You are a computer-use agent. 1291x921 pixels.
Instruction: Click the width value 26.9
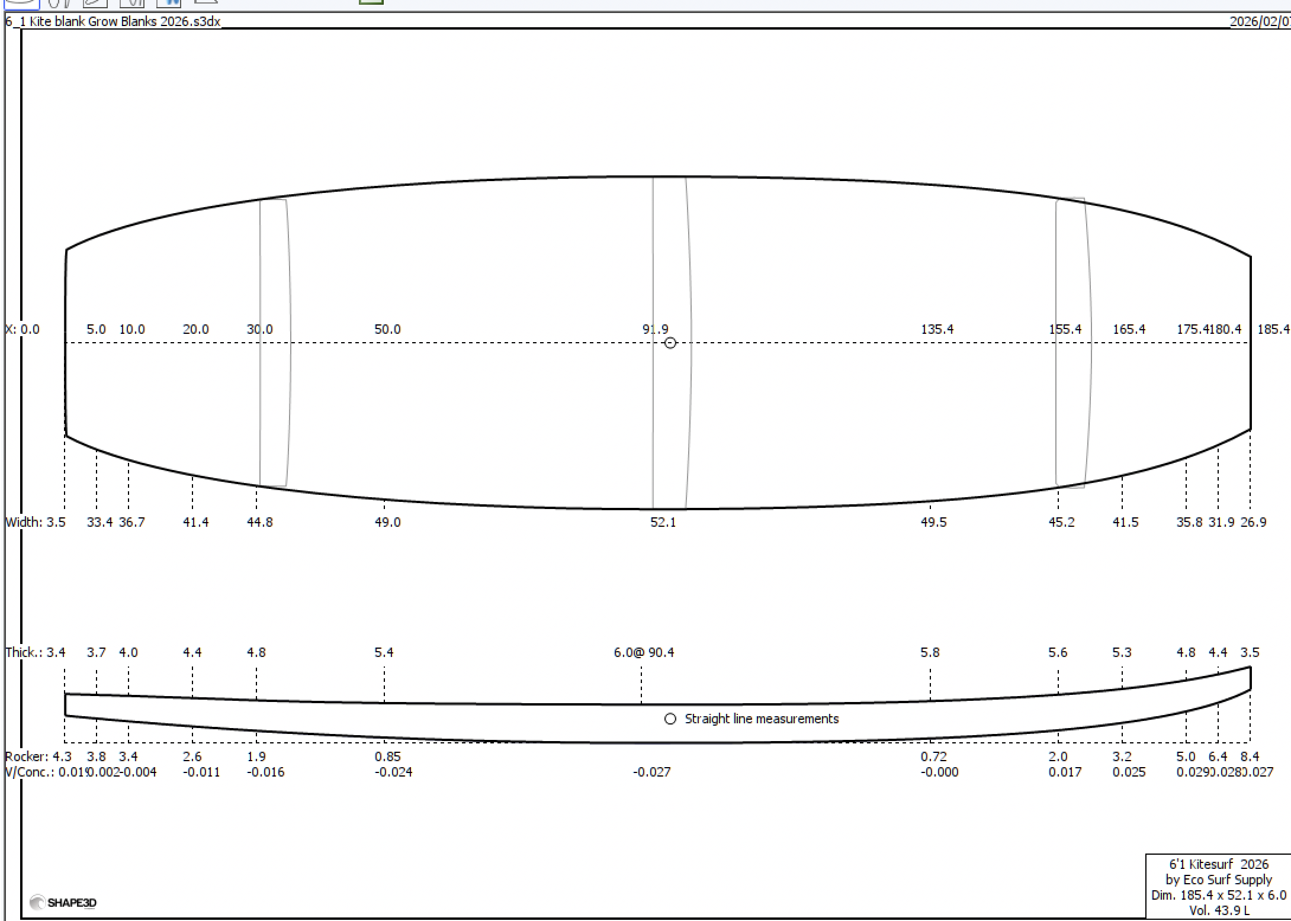(x=1253, y=522)
